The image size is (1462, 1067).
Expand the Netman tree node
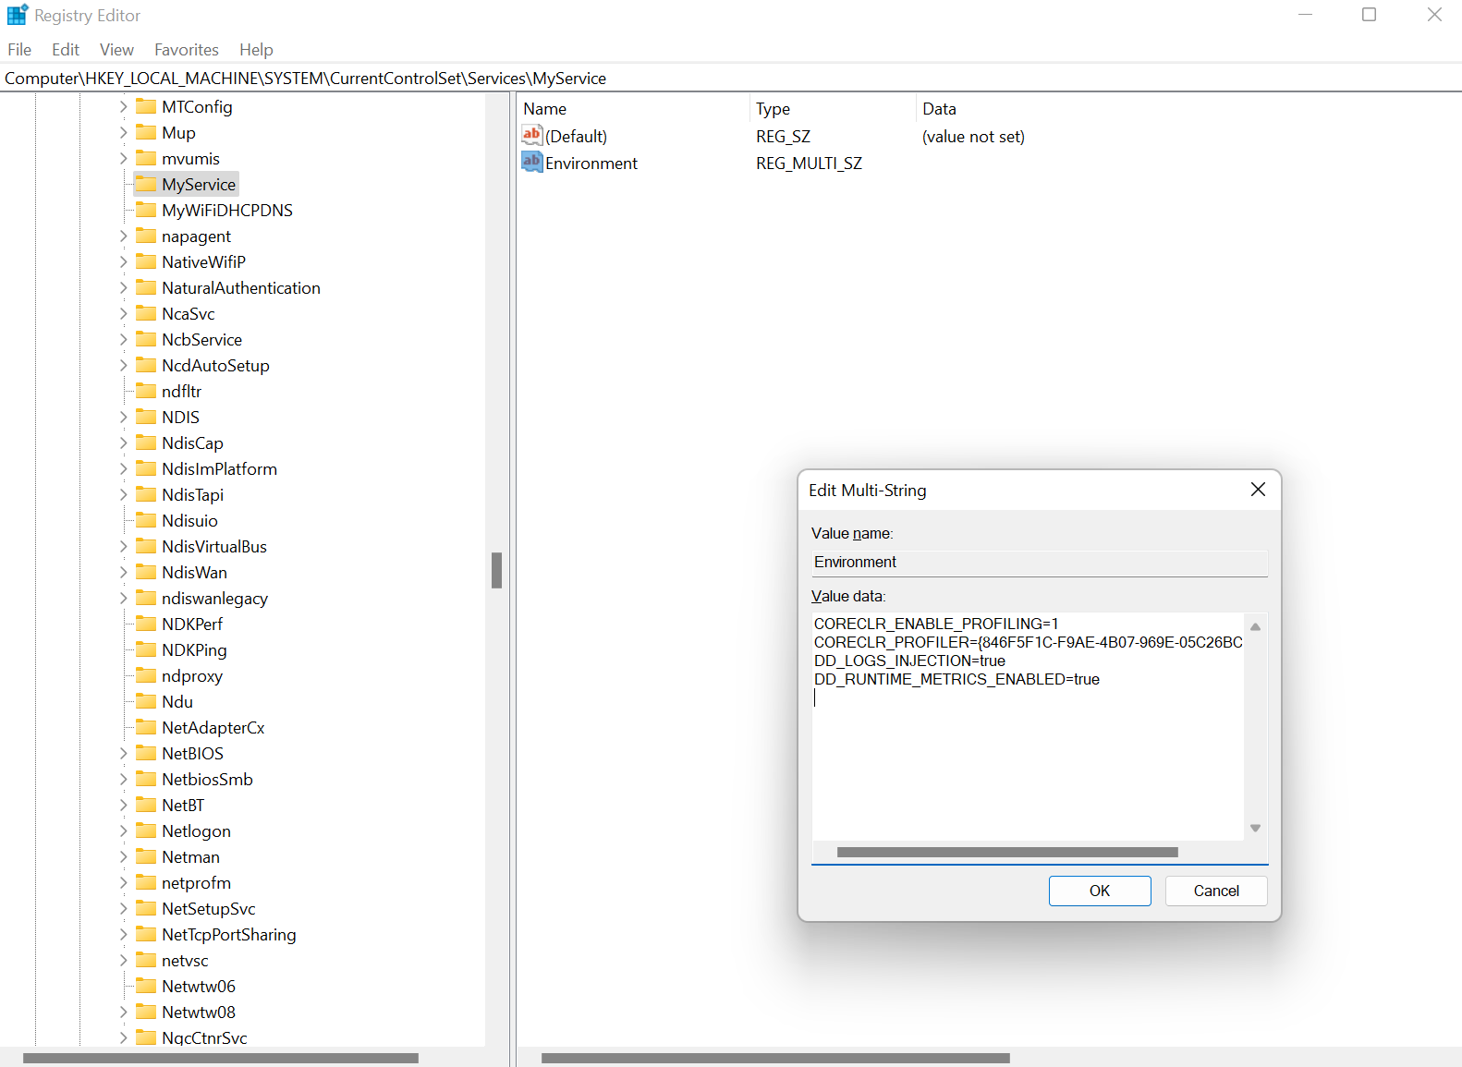coord(123,856)
